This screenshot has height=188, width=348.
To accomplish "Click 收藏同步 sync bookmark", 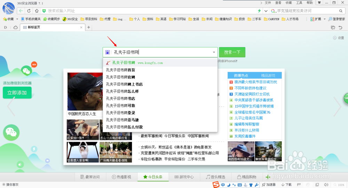I will 52,19.
